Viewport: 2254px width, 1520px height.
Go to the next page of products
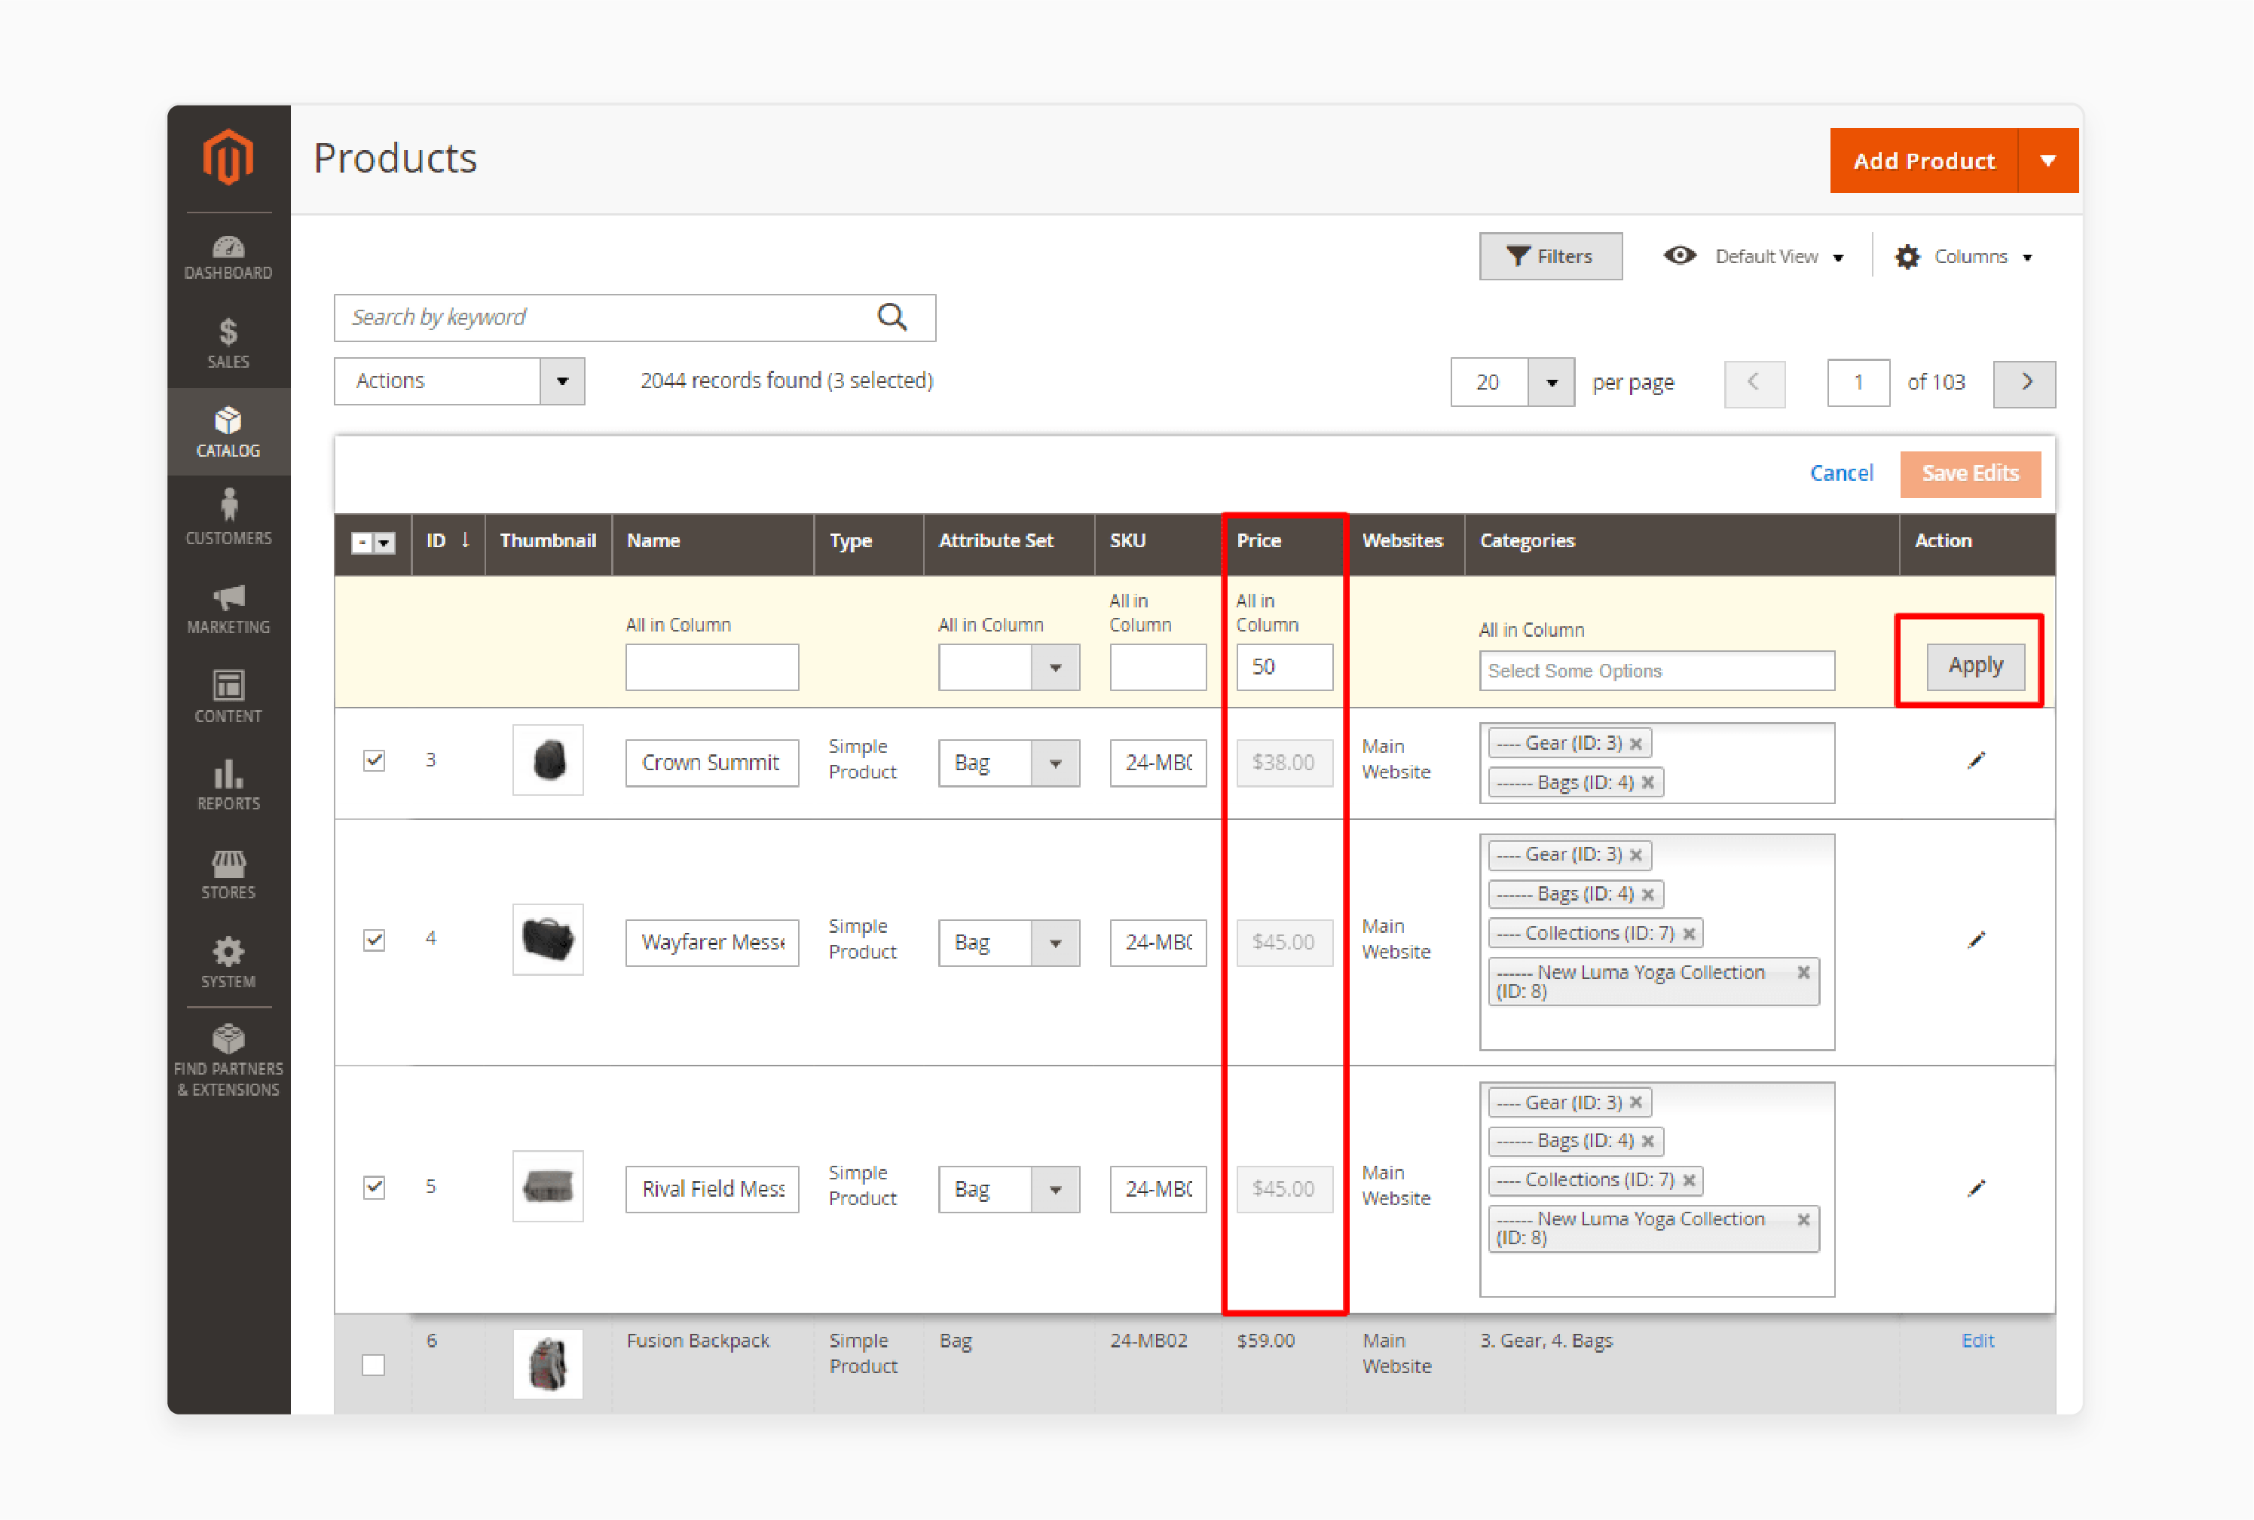pyautogui.click(x=2024, y=383)
